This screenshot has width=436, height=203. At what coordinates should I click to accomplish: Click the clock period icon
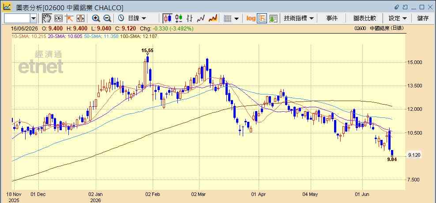coord(121,19)
